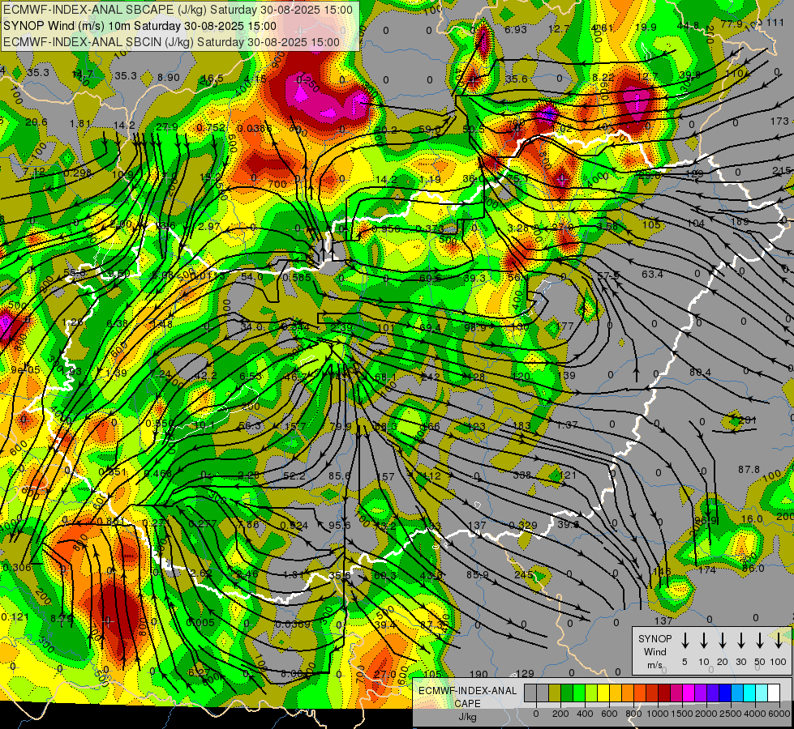Image resolution: width=794 pixels, height=729 pixels.
Task: Click the SBCAPE title line at the top
Action: coord(178,10)
